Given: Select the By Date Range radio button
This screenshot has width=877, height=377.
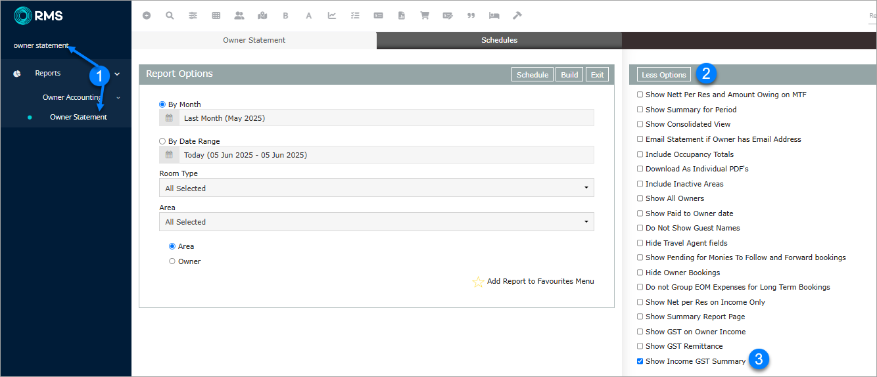Looking at the screenshot, I should (163, 141).
